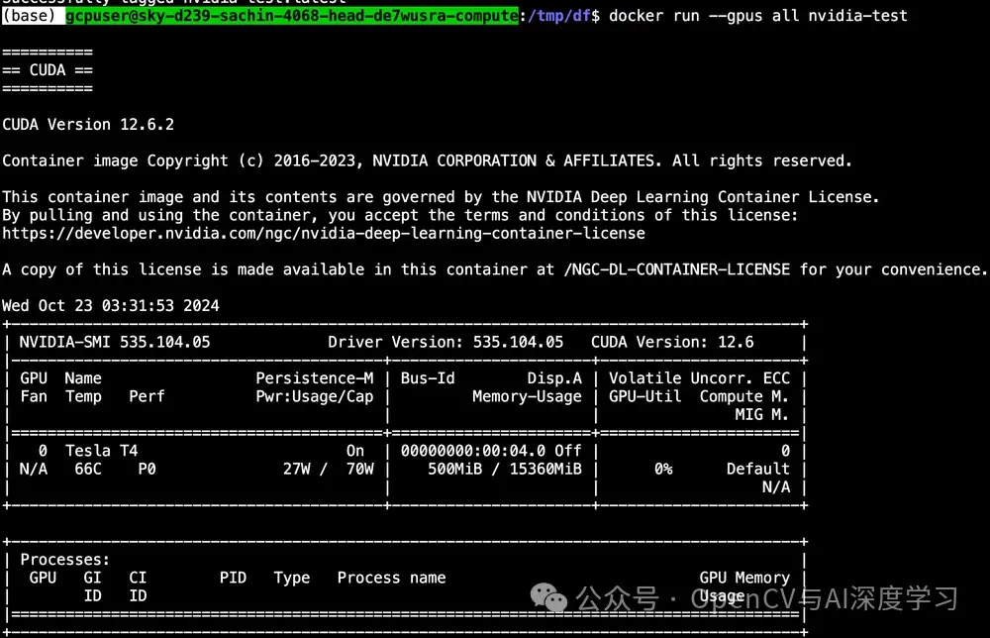Click the "Persistence-M" column header
Screen dimensions: 990x638
(x=315, y=378)
